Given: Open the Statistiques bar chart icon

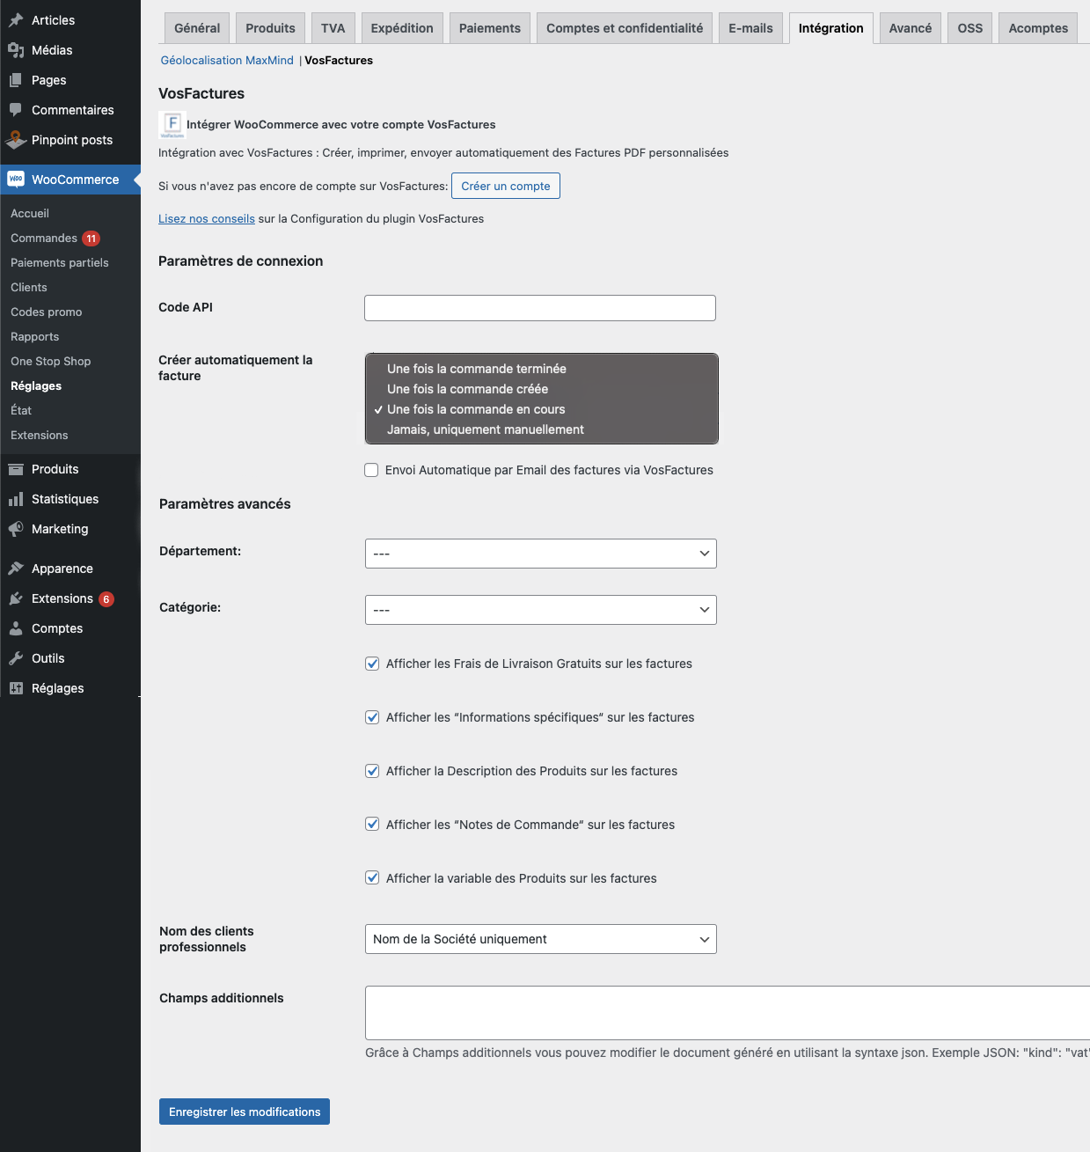Looking at the screenshot, I should pos(16,499).
